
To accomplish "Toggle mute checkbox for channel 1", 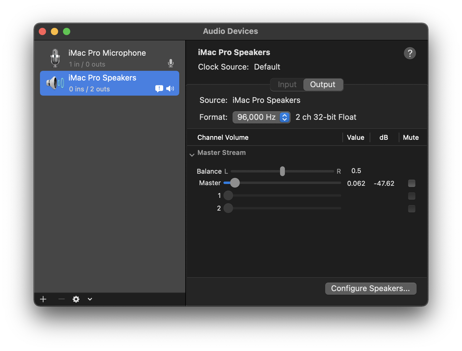I will [x=411, y=196].
